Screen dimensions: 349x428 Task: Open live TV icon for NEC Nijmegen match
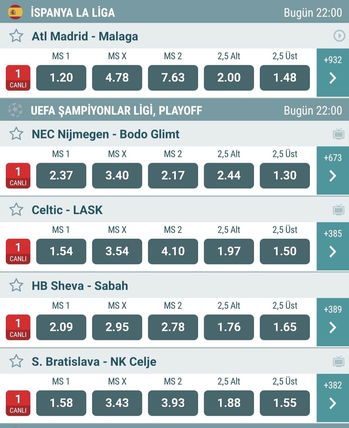pos(339,134)
